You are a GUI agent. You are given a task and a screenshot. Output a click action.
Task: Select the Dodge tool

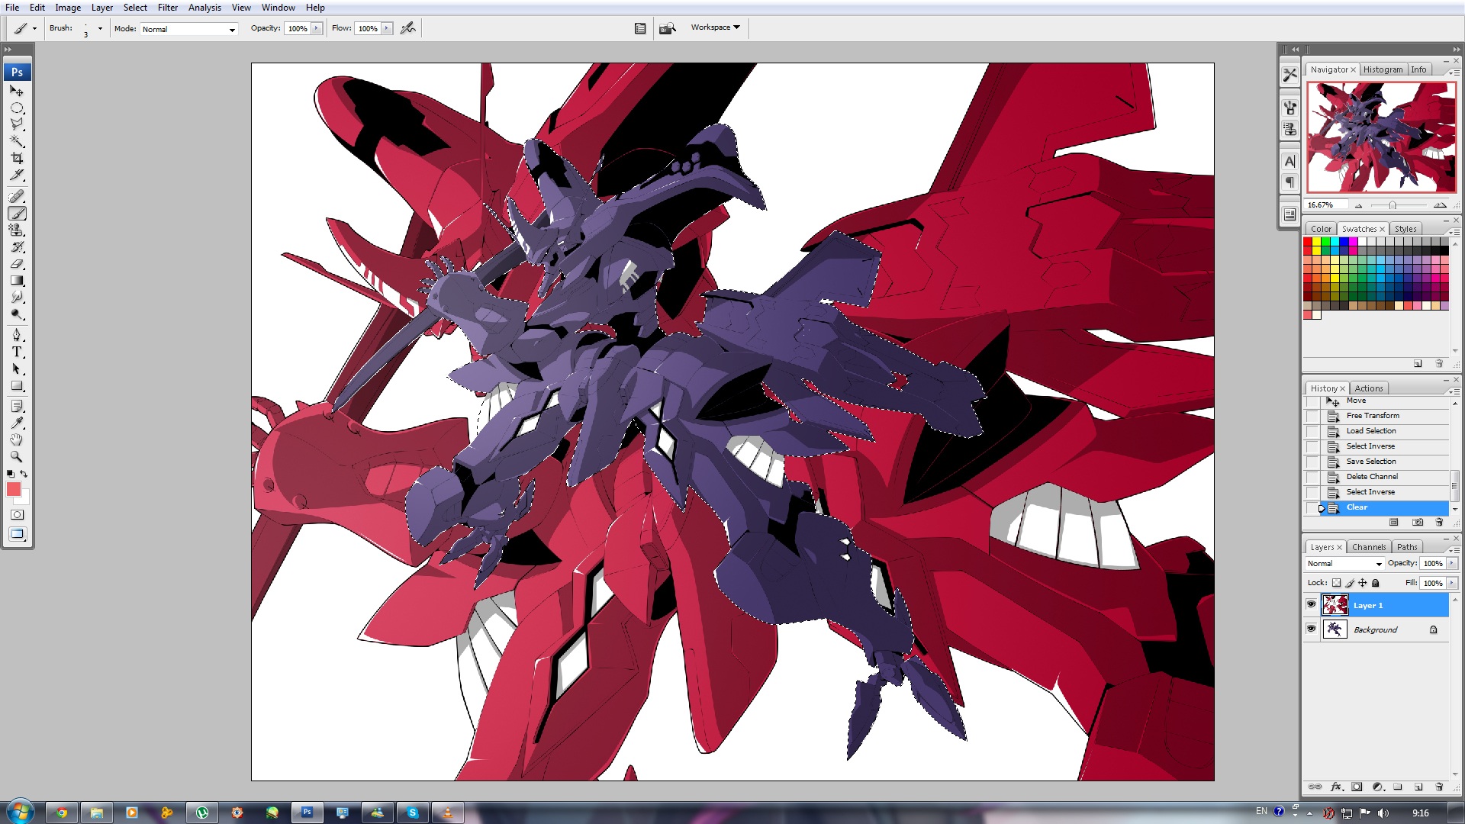17,314
